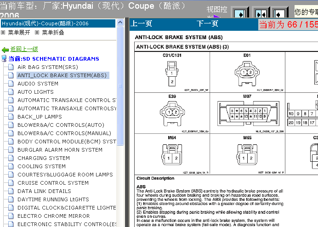Click page icon beside DATA LINK DETAILS
Image resolution: width=318 pixels, height=227 pixels.
(x=11, y=191)
